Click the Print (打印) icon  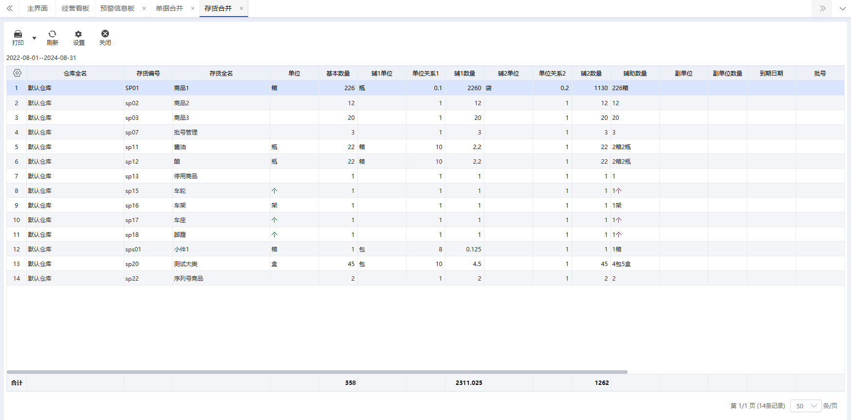click(18, 38)
